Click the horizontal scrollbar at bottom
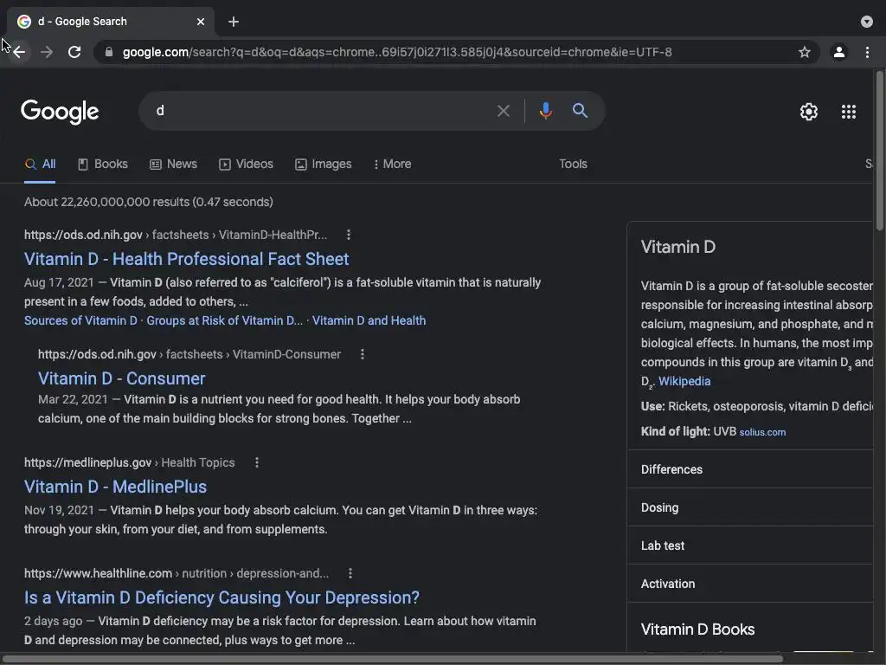 [x=393, y=659]
